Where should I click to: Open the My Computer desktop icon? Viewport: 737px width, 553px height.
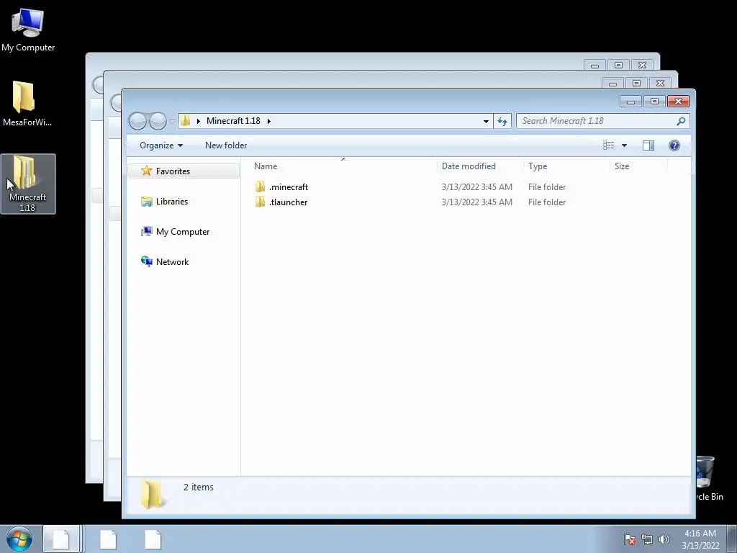pos(28,29)
